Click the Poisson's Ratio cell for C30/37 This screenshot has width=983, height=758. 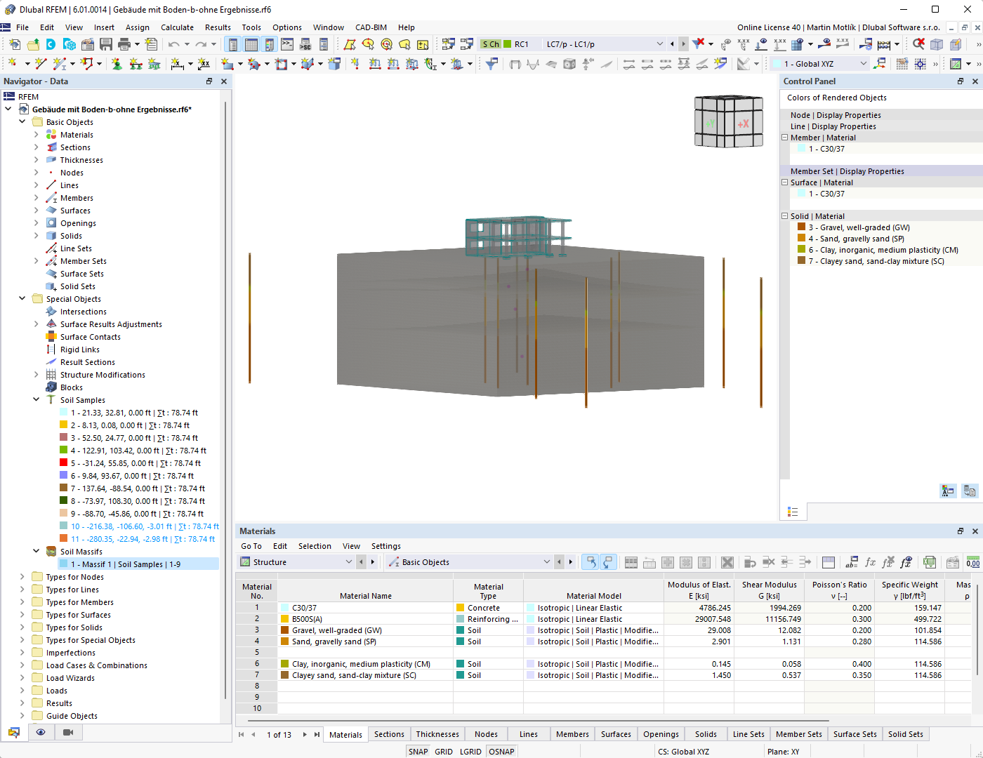pyautogui.click(x=838, y=608)
